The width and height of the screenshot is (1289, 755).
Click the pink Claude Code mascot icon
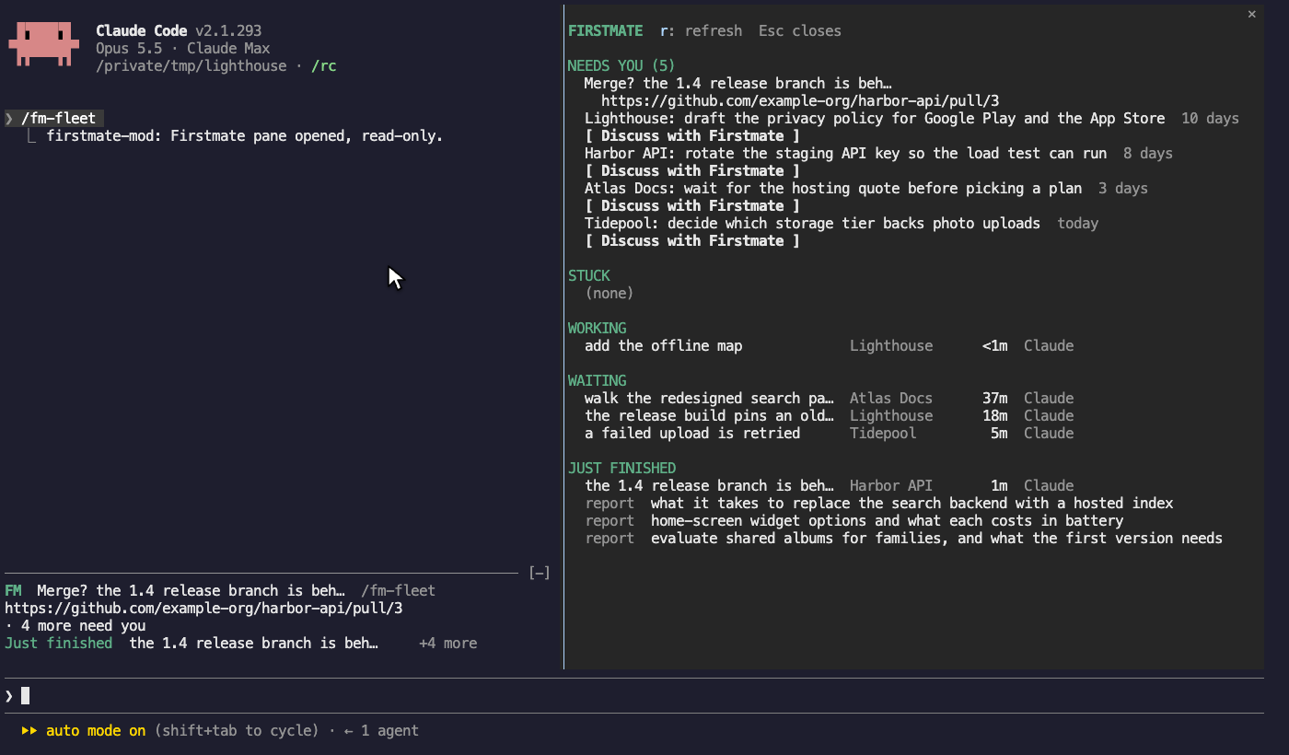click(41, 42)
